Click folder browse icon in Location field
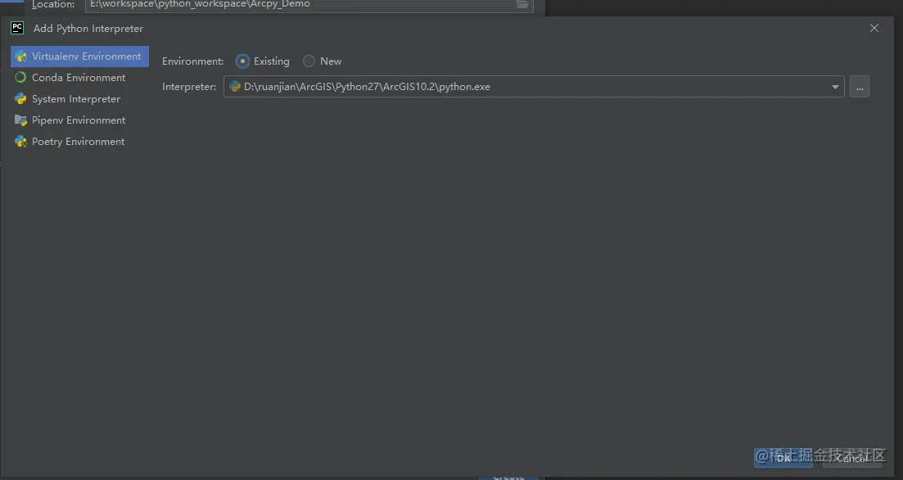The height and width of the screenshot is (480, 903). pos(522,4)
